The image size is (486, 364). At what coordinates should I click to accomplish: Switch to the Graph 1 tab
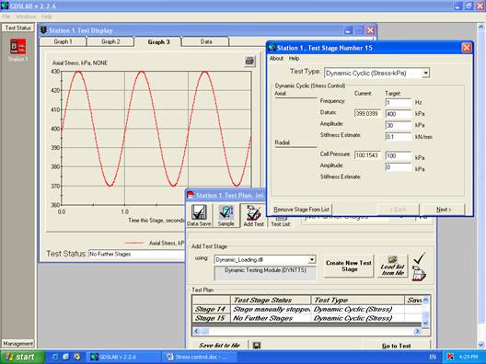click(x=63, y=41)
